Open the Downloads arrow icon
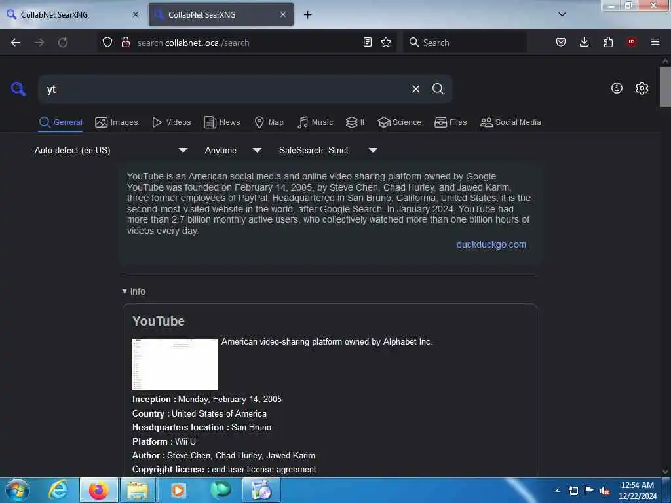 pos(584,42)
